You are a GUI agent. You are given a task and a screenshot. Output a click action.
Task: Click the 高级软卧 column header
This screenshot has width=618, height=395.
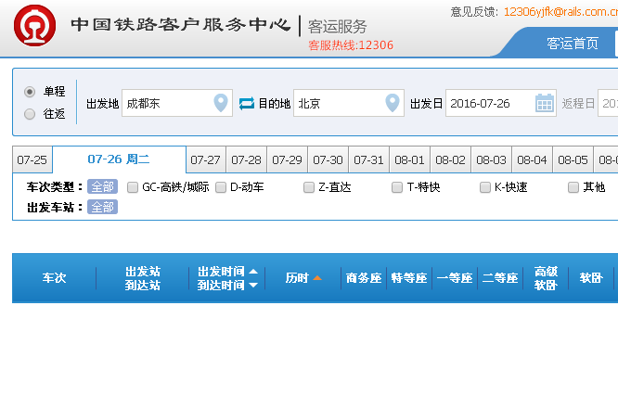point(546,278)
